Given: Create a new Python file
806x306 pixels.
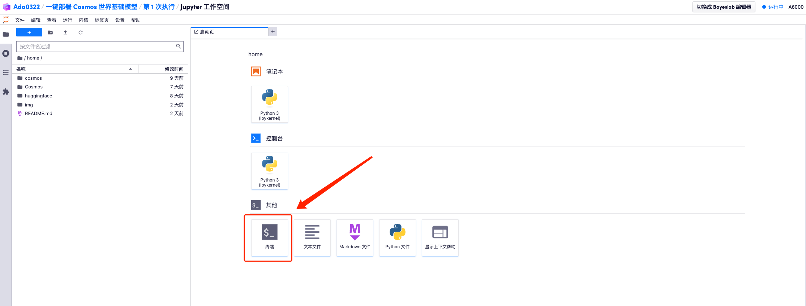Looking at the screenshot, I should [397, 237].
